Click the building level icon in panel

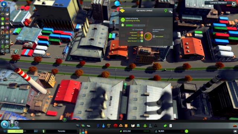coord(123,25)
